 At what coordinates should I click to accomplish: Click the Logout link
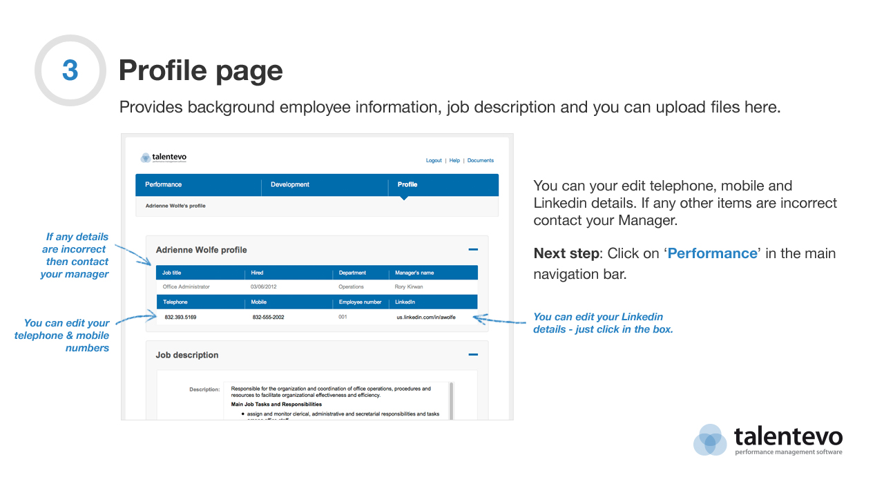tap(434, 160)
